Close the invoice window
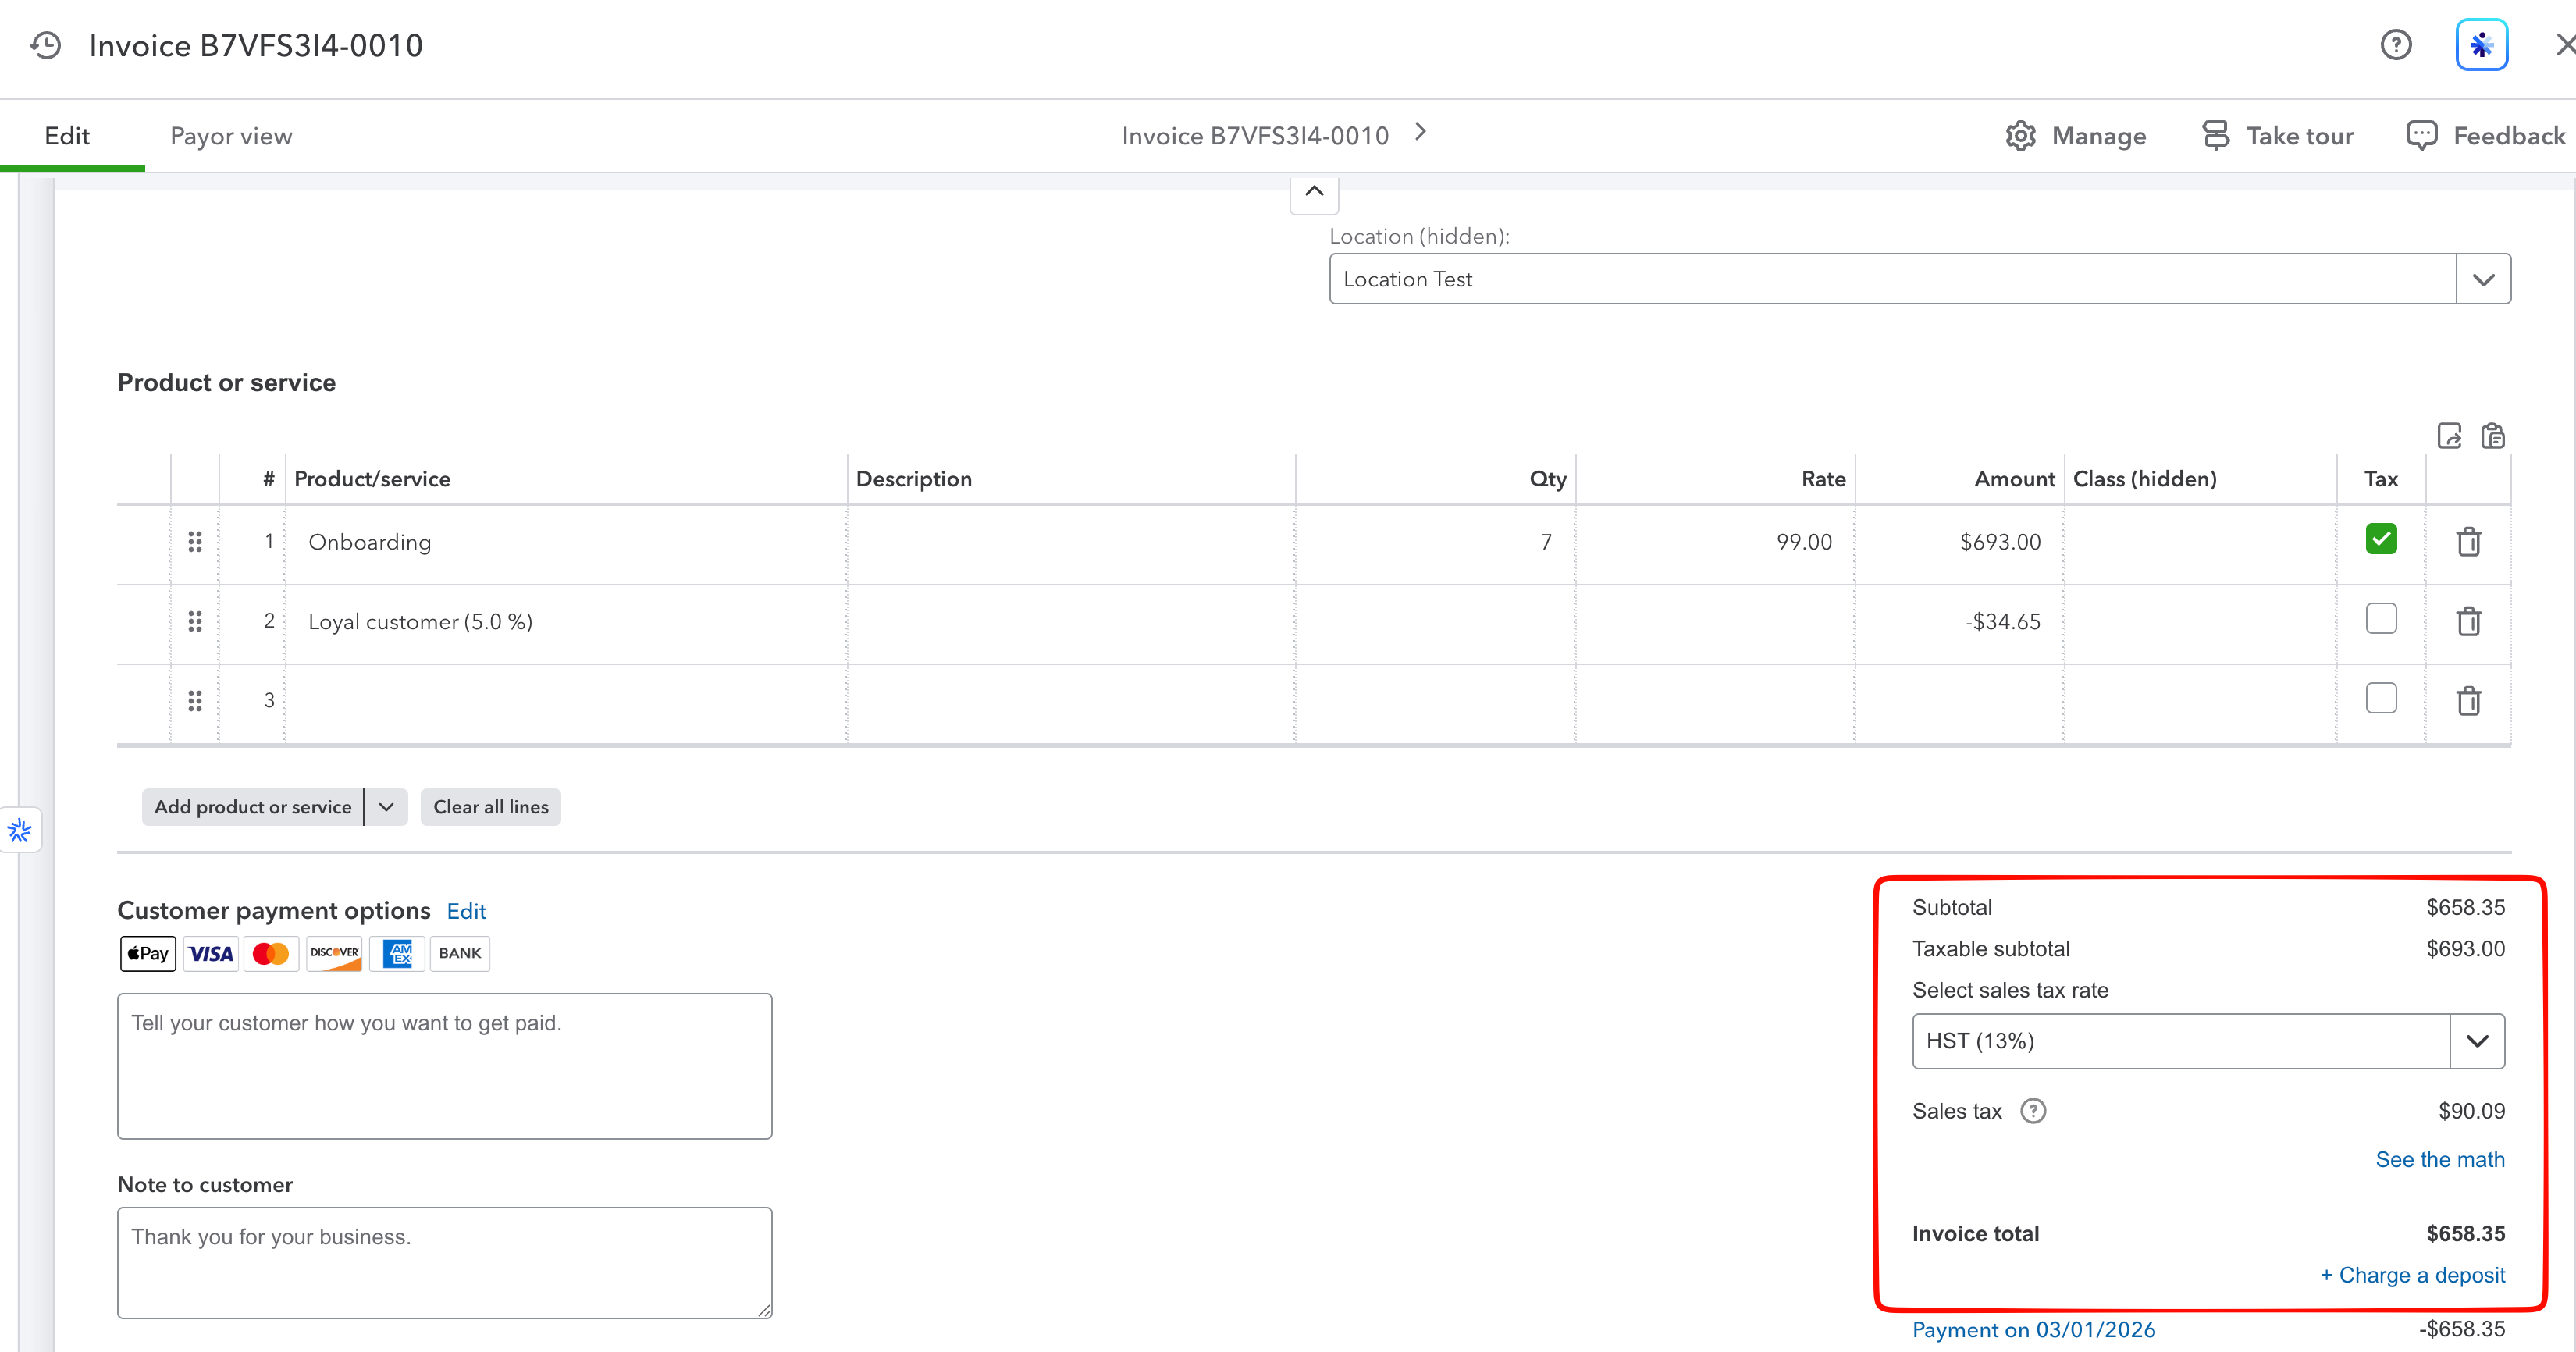The width and height of the screenshot is (2576, 1352). coord(2565,45)
